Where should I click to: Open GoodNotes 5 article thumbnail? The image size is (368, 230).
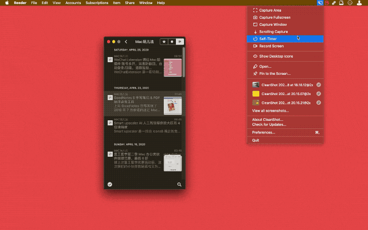pos(173,106)
